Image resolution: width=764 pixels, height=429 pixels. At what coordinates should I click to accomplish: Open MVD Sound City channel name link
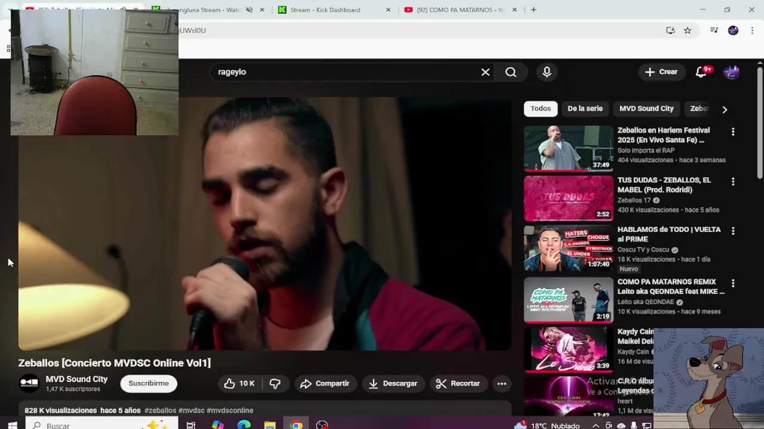click(x=76, y=379)
